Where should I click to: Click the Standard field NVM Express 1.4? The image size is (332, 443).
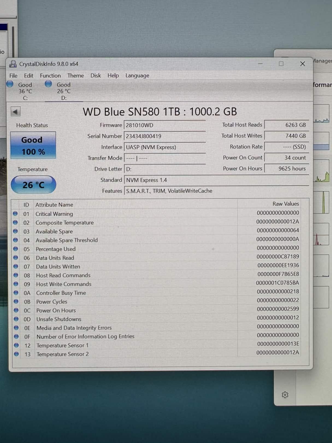(x=216, y=180)
